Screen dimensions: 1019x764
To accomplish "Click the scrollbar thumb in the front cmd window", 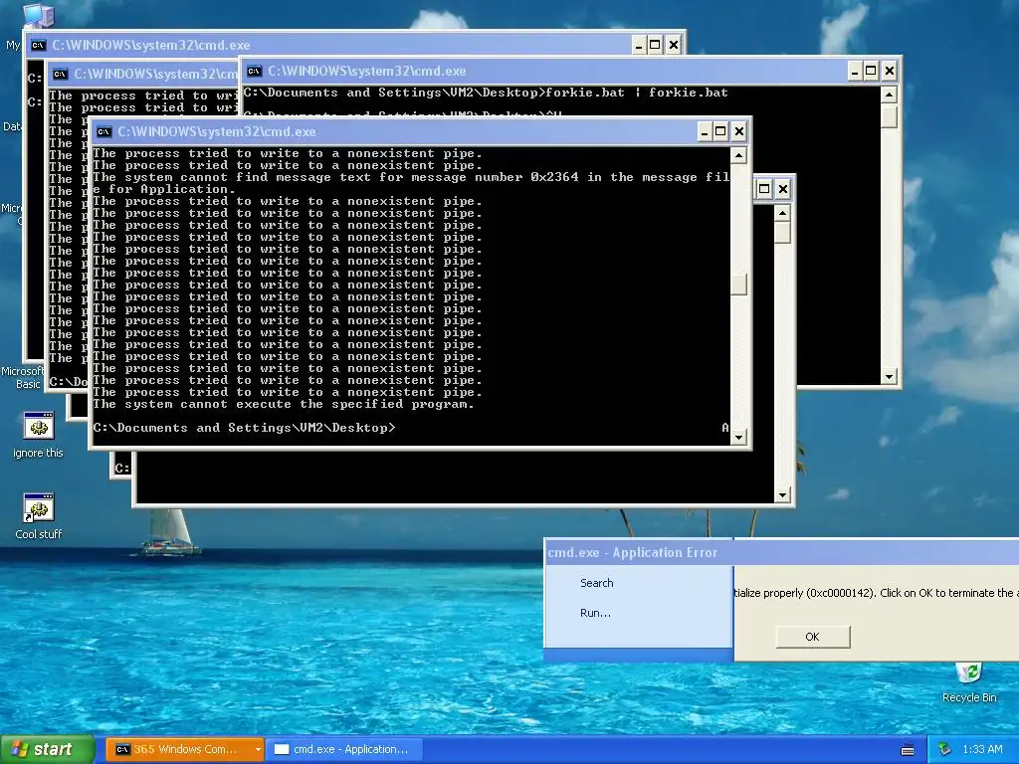I will tap(738, 285).
